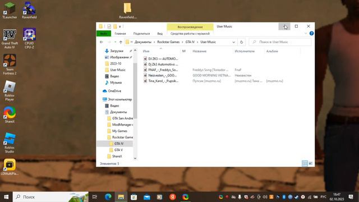Open the ShareX desktop shortcut

coord(10,114)
